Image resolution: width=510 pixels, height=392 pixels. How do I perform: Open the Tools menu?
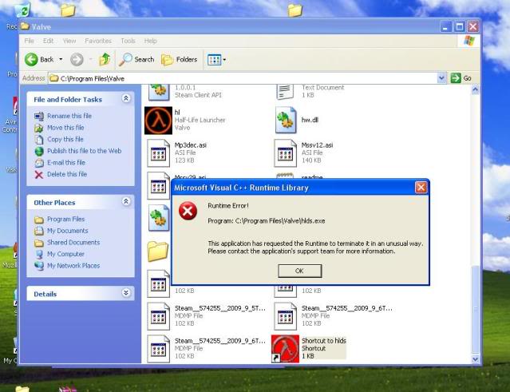(128, 41)
